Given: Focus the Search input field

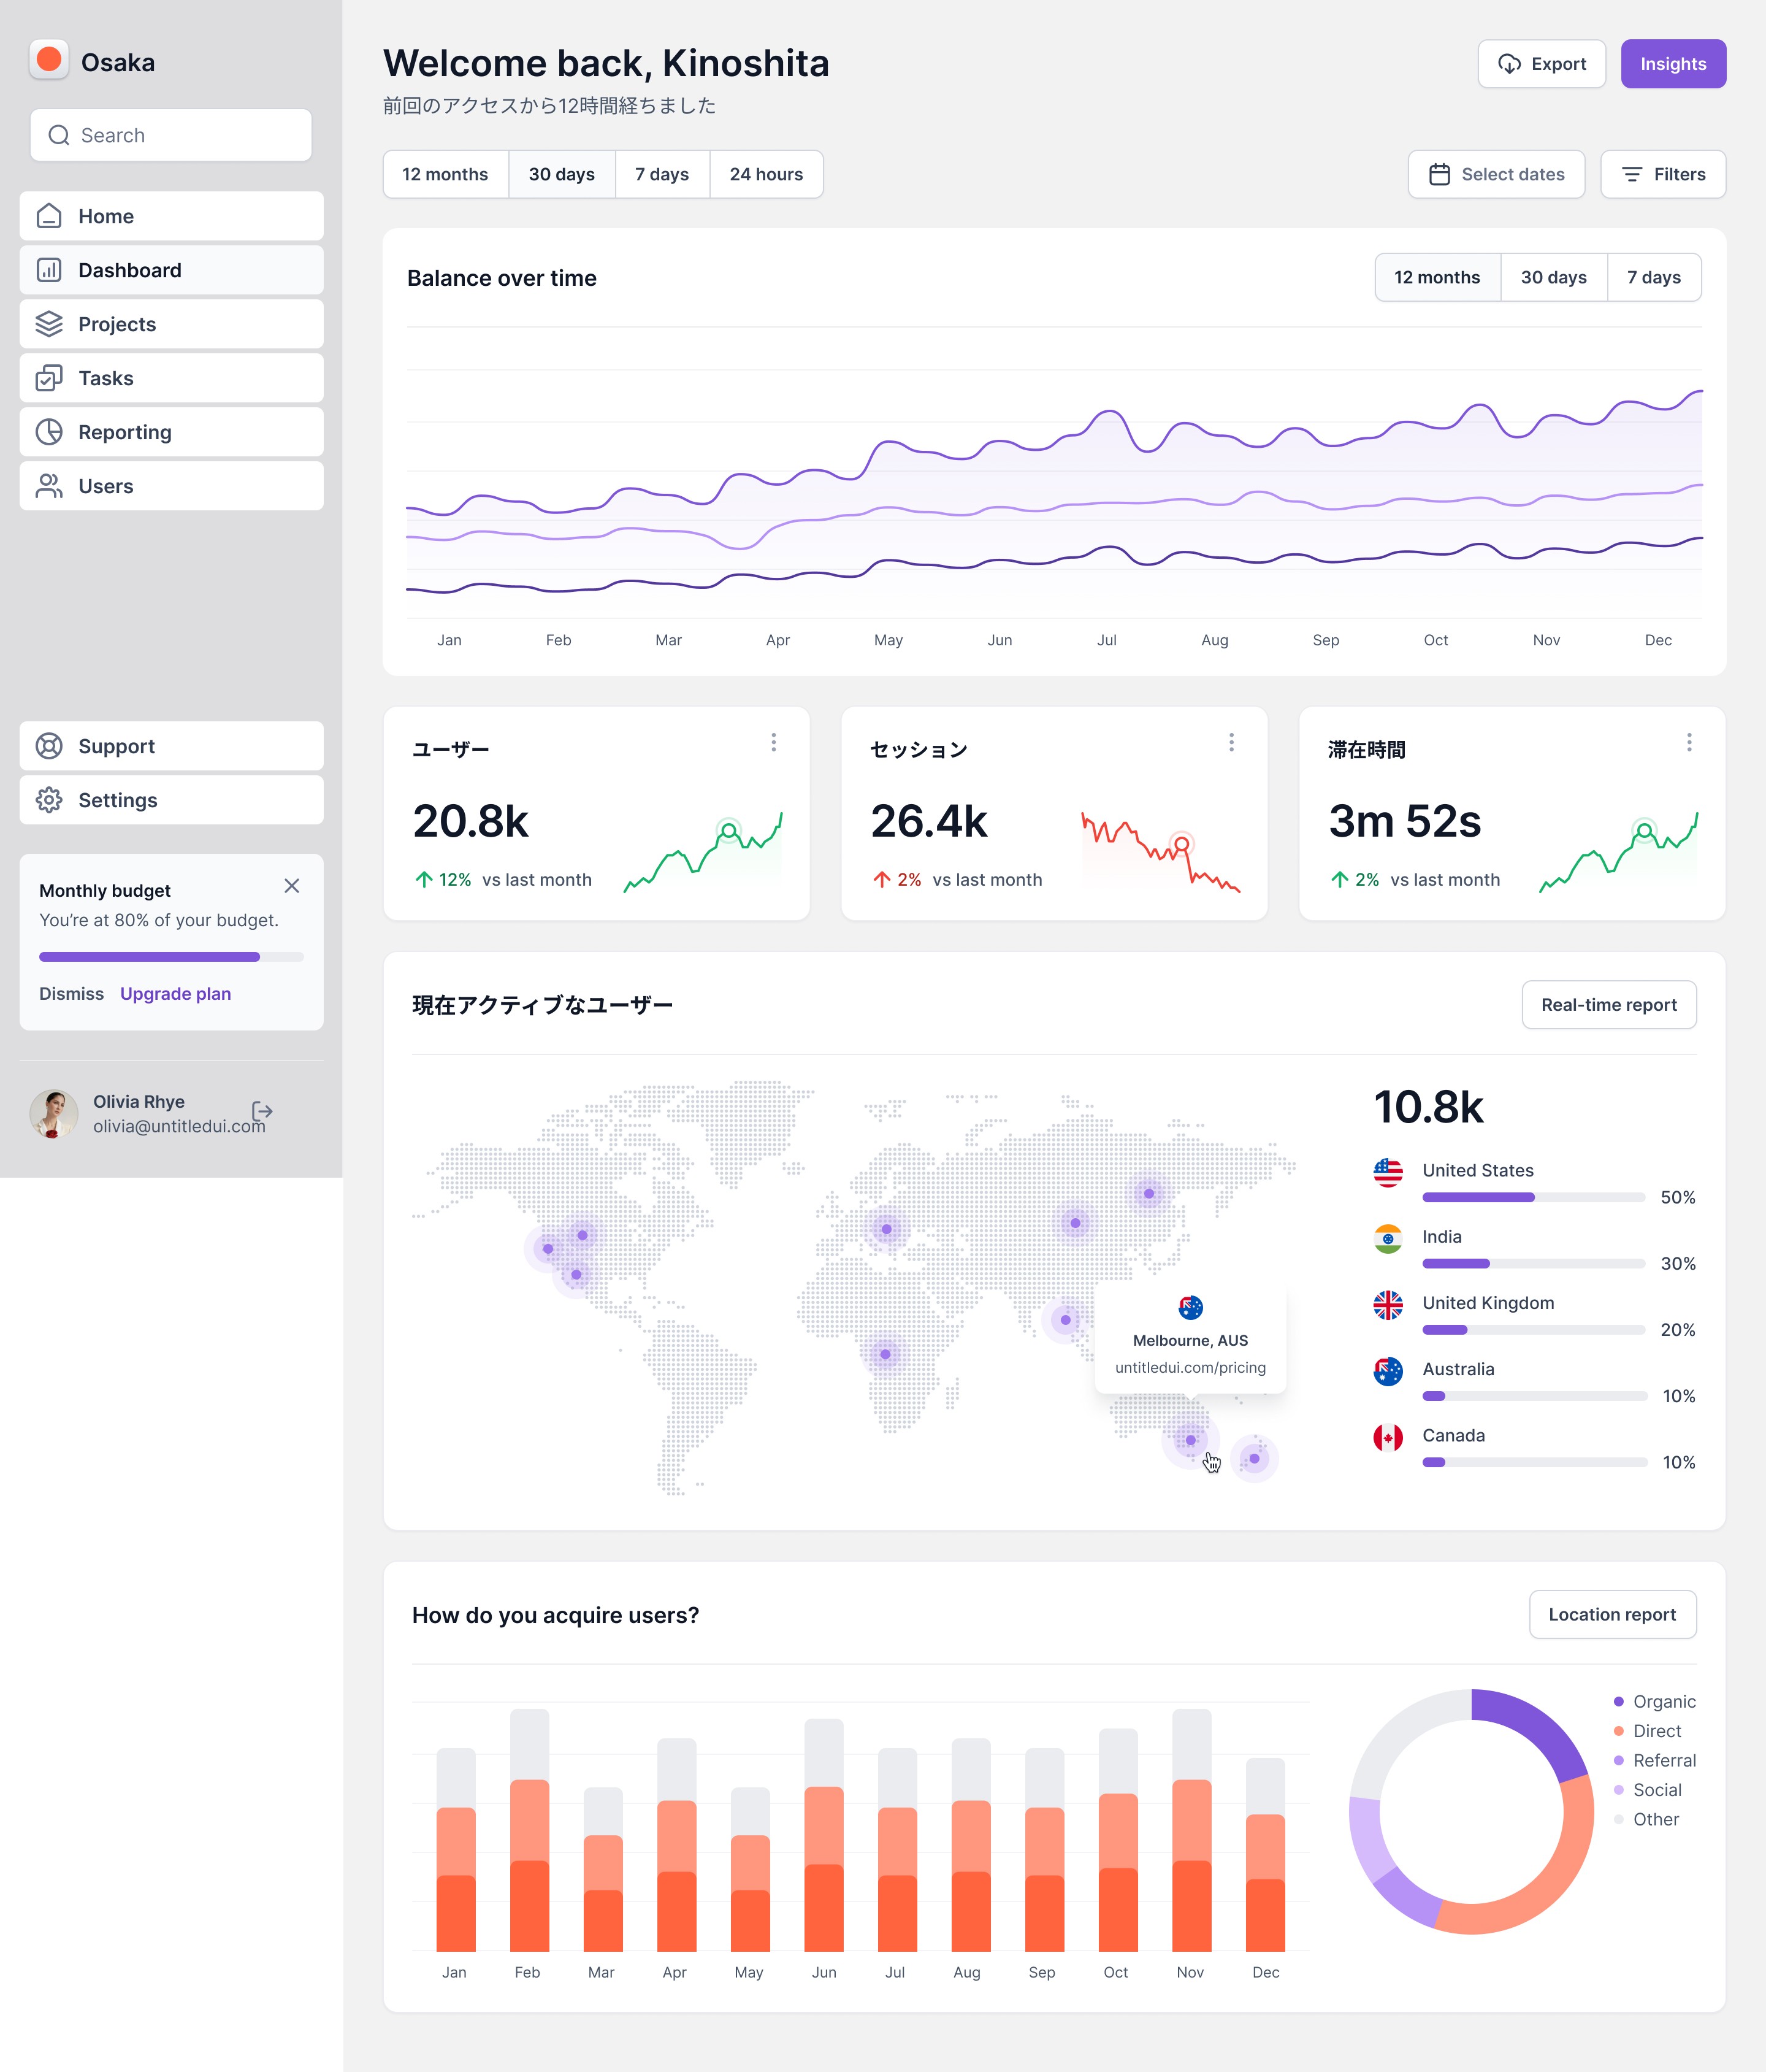Looking at the screenshot, I should pos(171,135).
